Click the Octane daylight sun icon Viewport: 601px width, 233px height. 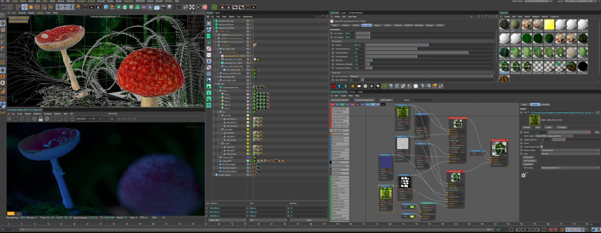point(352,86)
